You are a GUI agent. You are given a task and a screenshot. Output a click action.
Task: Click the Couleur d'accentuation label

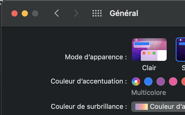pos(89,81)
